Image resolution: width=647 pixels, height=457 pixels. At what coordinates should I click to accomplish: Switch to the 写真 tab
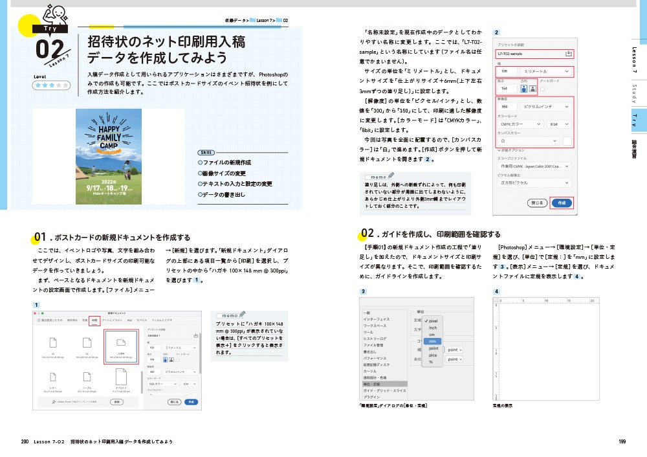pos(85,320)
